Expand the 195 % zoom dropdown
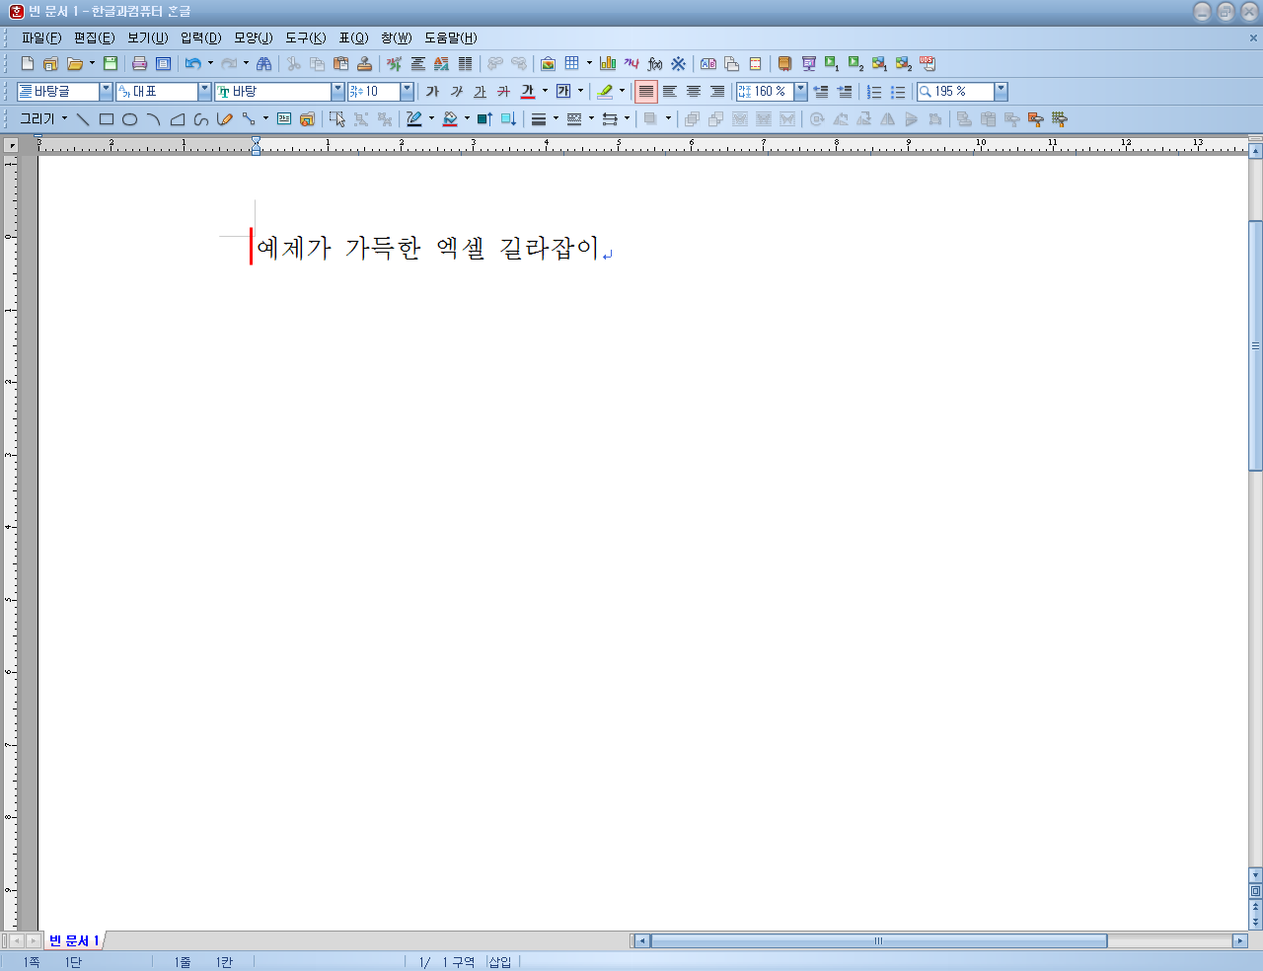 coord(1002,91)
